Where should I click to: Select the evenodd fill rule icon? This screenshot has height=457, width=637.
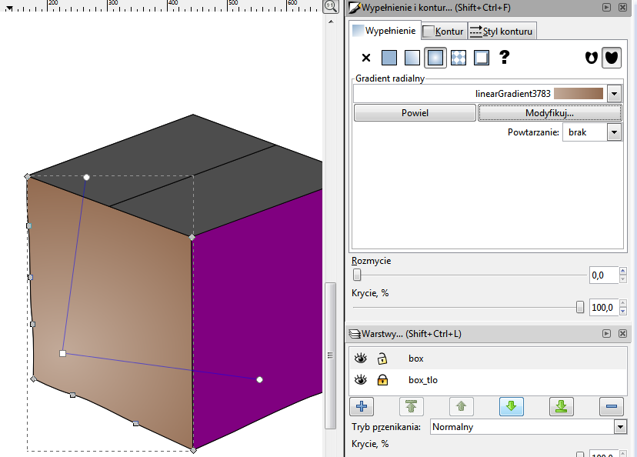click(591, 58)
